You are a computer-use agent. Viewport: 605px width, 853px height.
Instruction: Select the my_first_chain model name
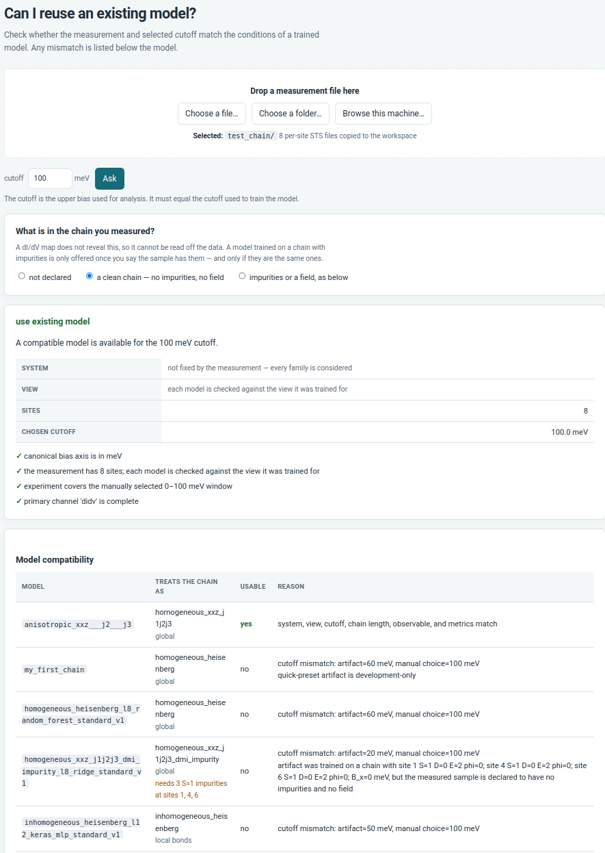[55, 670]
